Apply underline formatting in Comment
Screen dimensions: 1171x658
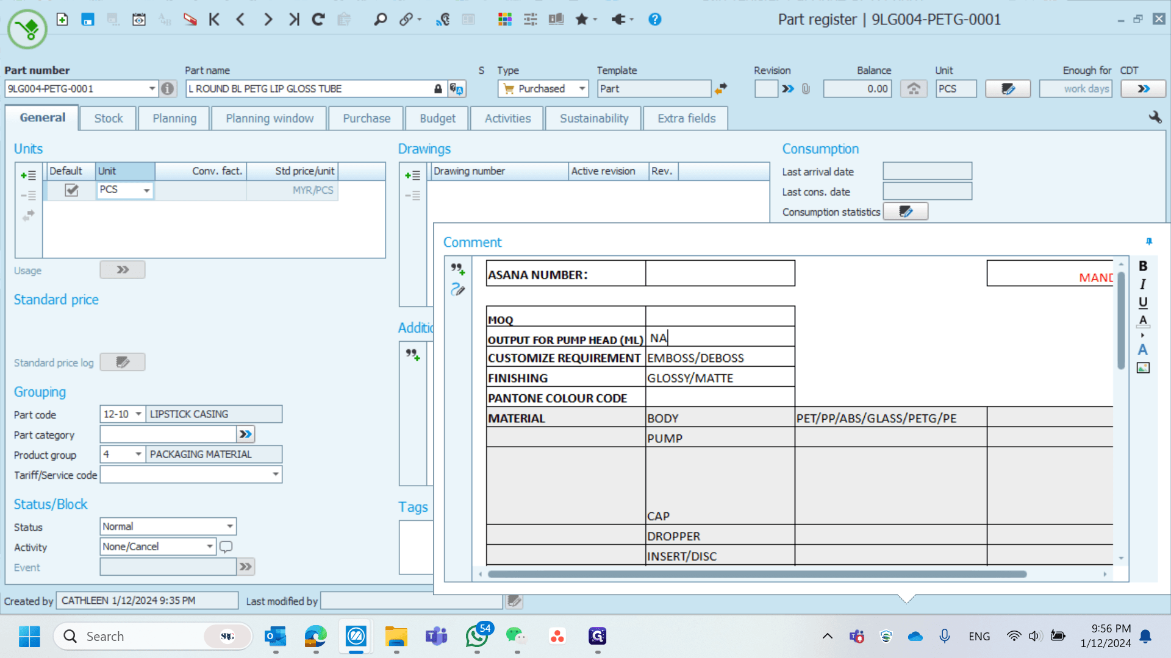(x=1143, y=302)
